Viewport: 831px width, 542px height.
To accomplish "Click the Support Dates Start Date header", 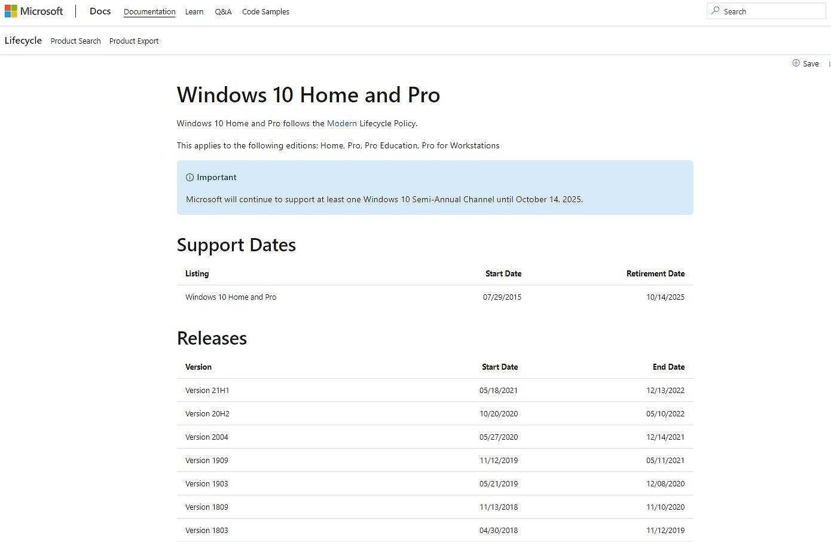I will (503, 273).
